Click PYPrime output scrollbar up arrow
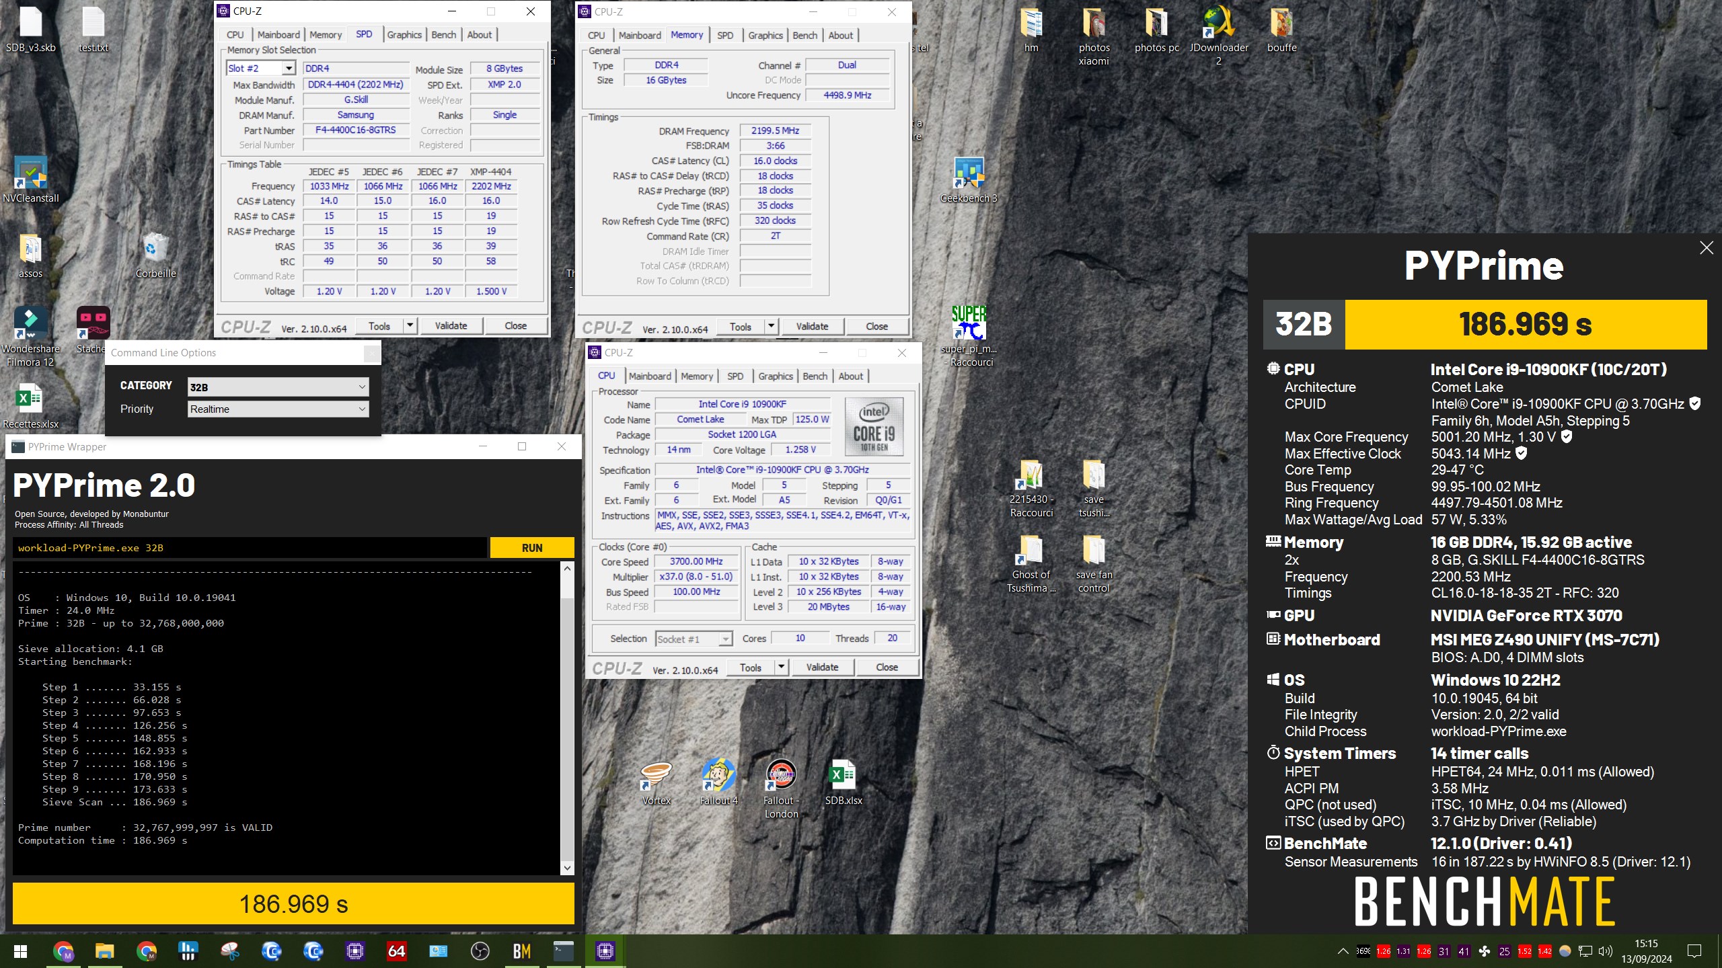Viewport: 1722px width, 968px height. click(567, 569)
